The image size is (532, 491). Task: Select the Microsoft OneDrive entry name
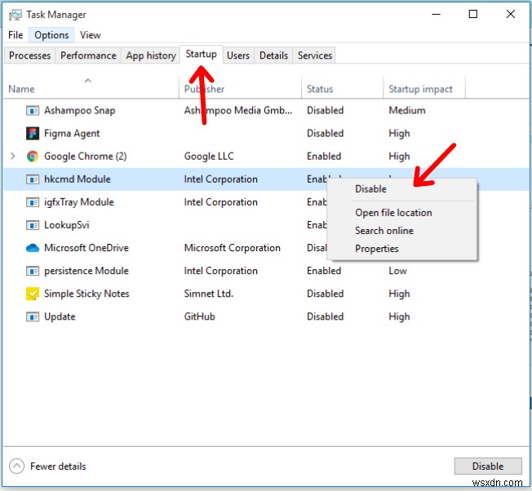pyautogui.click(x=86, y=248)
